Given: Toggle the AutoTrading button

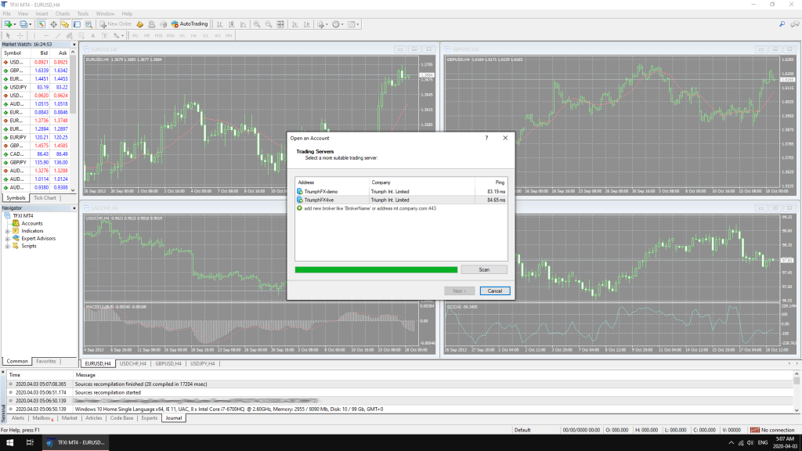Looking at the screenshot, I should 190,24.
